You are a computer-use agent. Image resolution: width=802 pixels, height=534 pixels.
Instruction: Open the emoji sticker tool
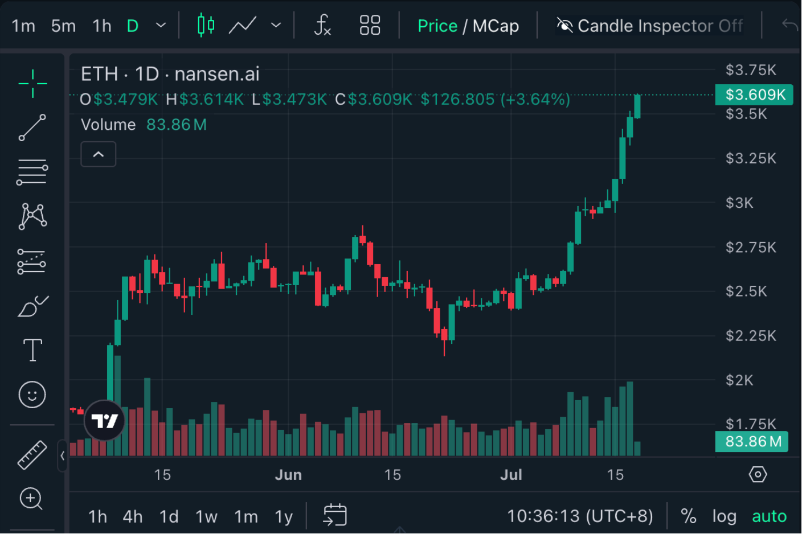[x=32, y=394]
